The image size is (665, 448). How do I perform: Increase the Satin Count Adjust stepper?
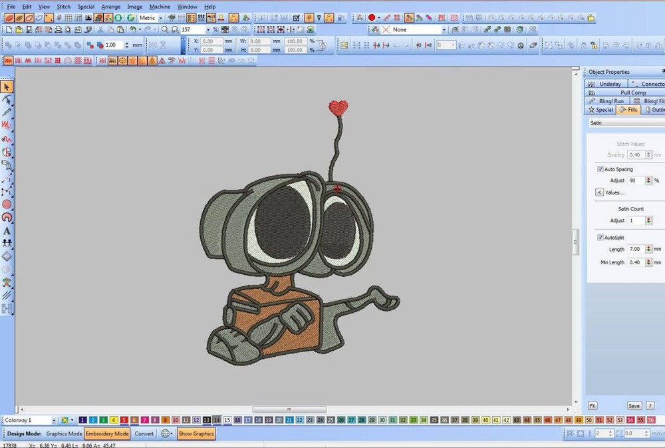pos(648,218)
